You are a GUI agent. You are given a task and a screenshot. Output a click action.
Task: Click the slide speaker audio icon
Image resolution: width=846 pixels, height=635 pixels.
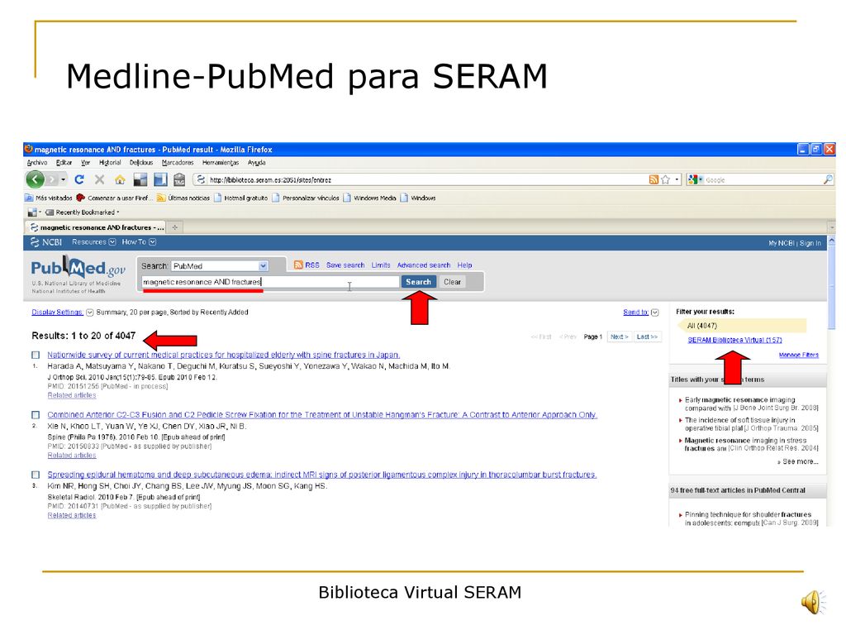pos(813,602)
